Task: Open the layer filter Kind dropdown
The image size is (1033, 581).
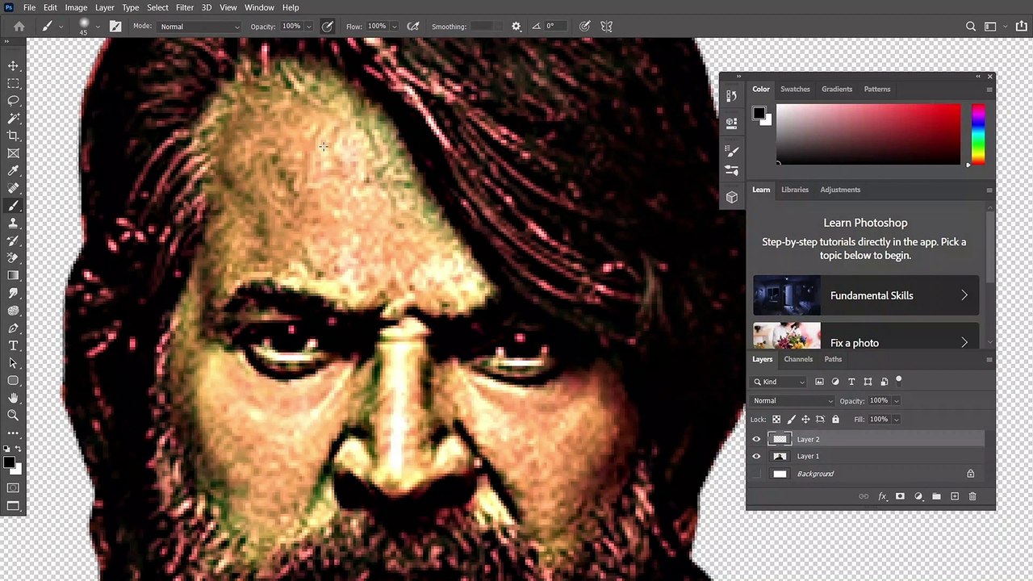Action: click(779, 382)
